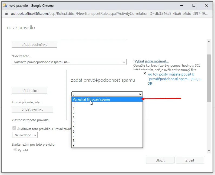The width and height of the screenshot is (215, 175).
Task: Click the přidat podmínku button
Action: [x=34, y=44]
